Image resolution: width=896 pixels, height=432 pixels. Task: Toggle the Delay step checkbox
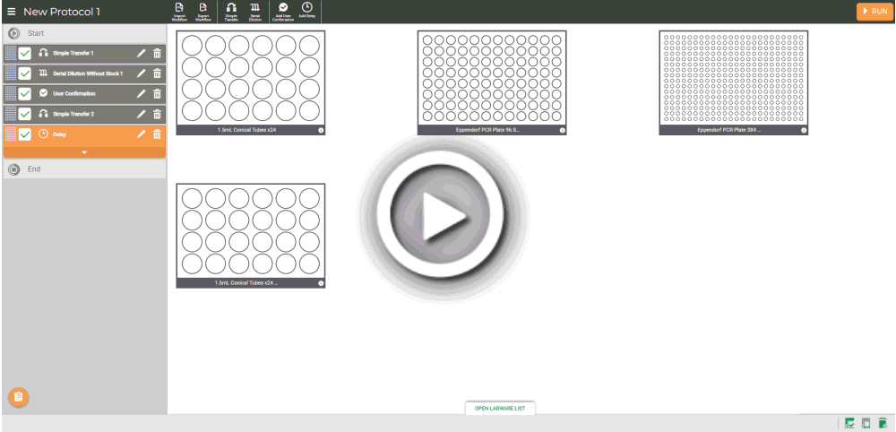25,134
